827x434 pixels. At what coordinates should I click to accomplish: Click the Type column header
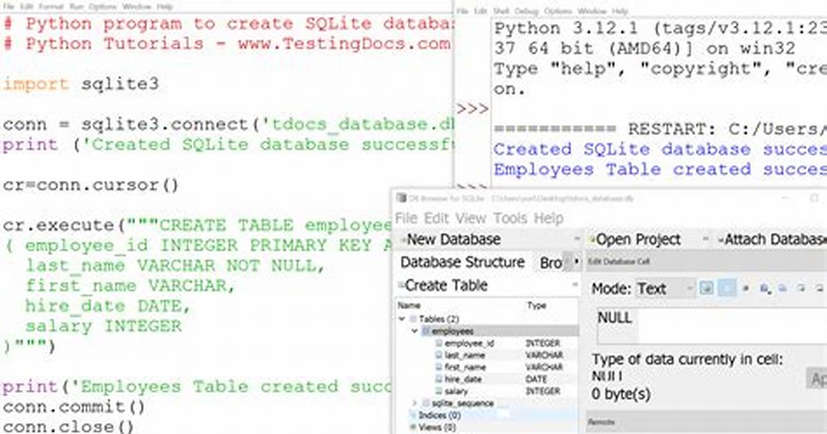[537, 305]
